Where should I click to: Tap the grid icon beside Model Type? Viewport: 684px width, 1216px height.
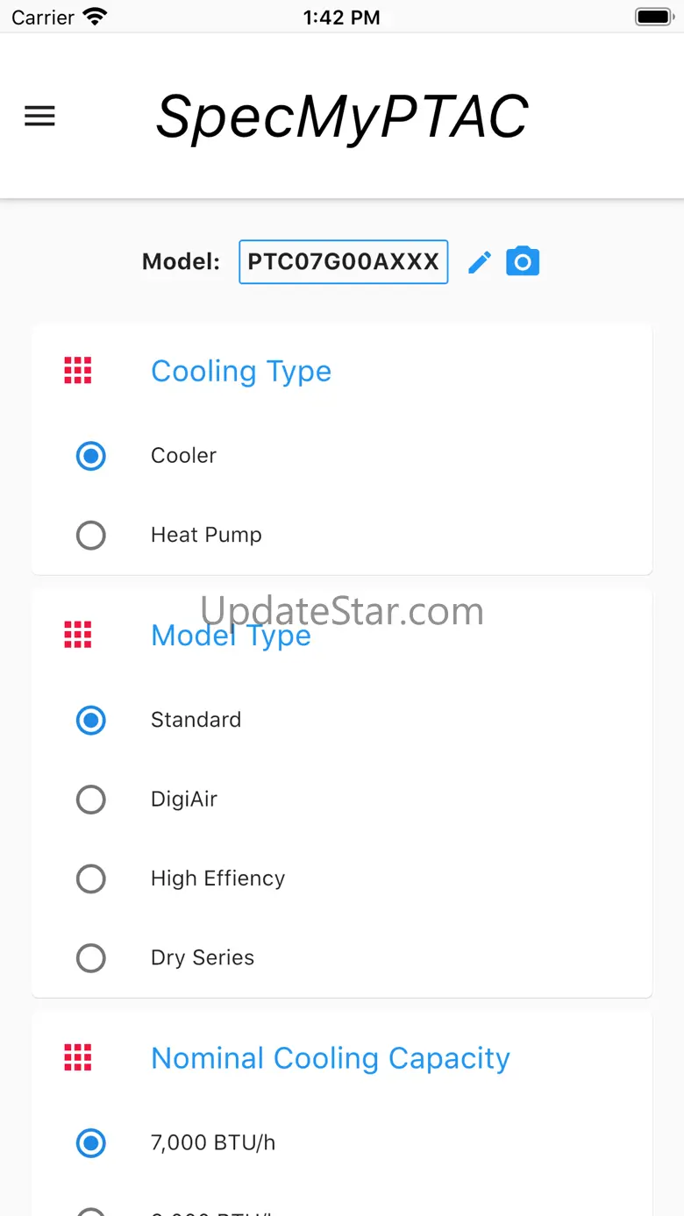pyautogui.click(x=78, y=635)
